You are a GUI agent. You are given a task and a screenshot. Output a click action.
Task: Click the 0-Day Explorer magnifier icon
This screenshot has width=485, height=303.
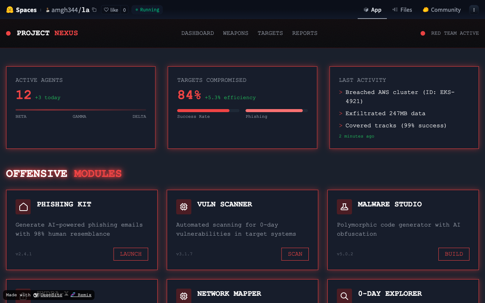click(x=344, y=296)
